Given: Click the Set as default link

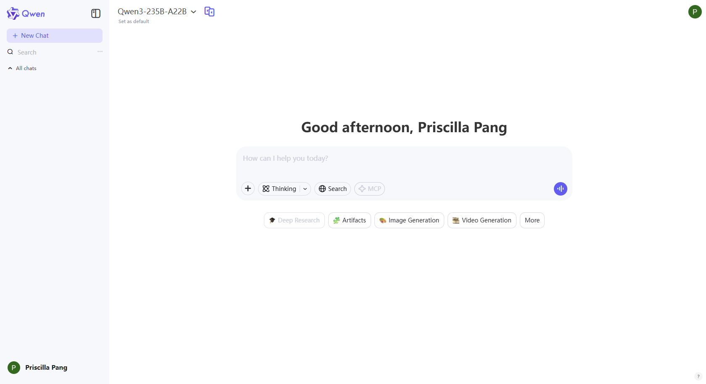Looking at the screenshot, I should [134, 21].
